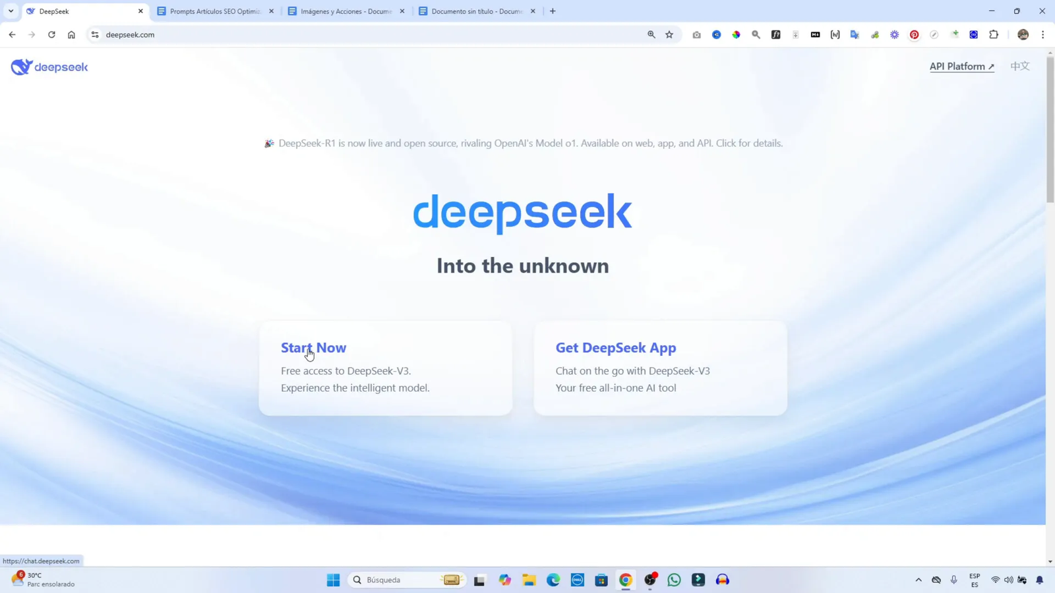
Task: Switch the site language to 中文
Action: coord(1019,66)
